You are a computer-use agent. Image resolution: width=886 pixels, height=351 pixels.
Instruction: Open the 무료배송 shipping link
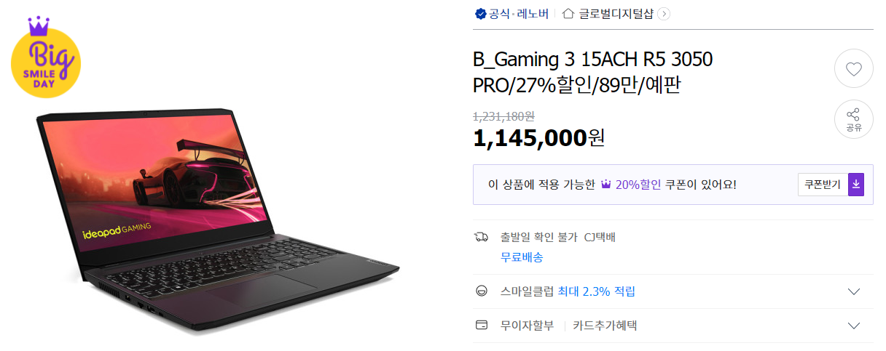click(x=522, y=257)
